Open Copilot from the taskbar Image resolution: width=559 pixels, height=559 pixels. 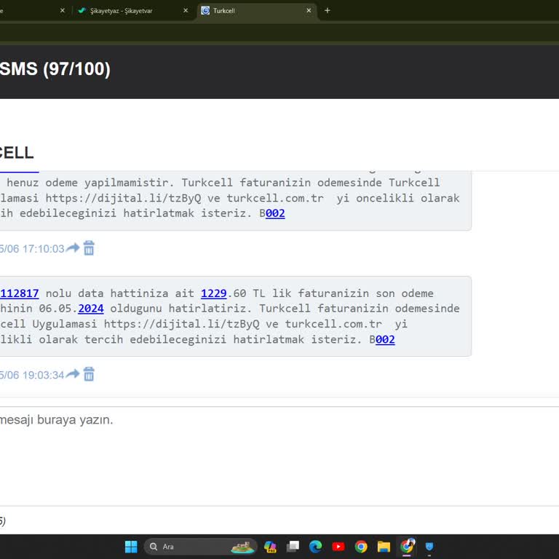tap(270, 547)
